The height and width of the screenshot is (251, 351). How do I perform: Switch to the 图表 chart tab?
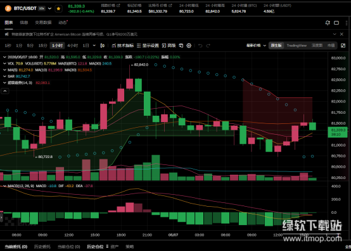click(9, 22)
